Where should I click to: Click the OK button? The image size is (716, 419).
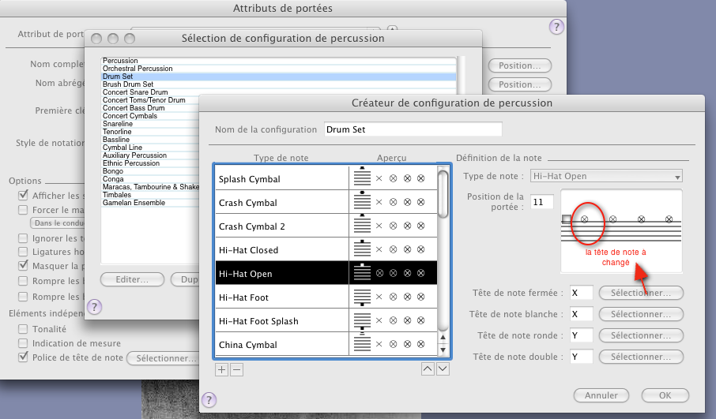pyautogui.click(x=664, y=395)
